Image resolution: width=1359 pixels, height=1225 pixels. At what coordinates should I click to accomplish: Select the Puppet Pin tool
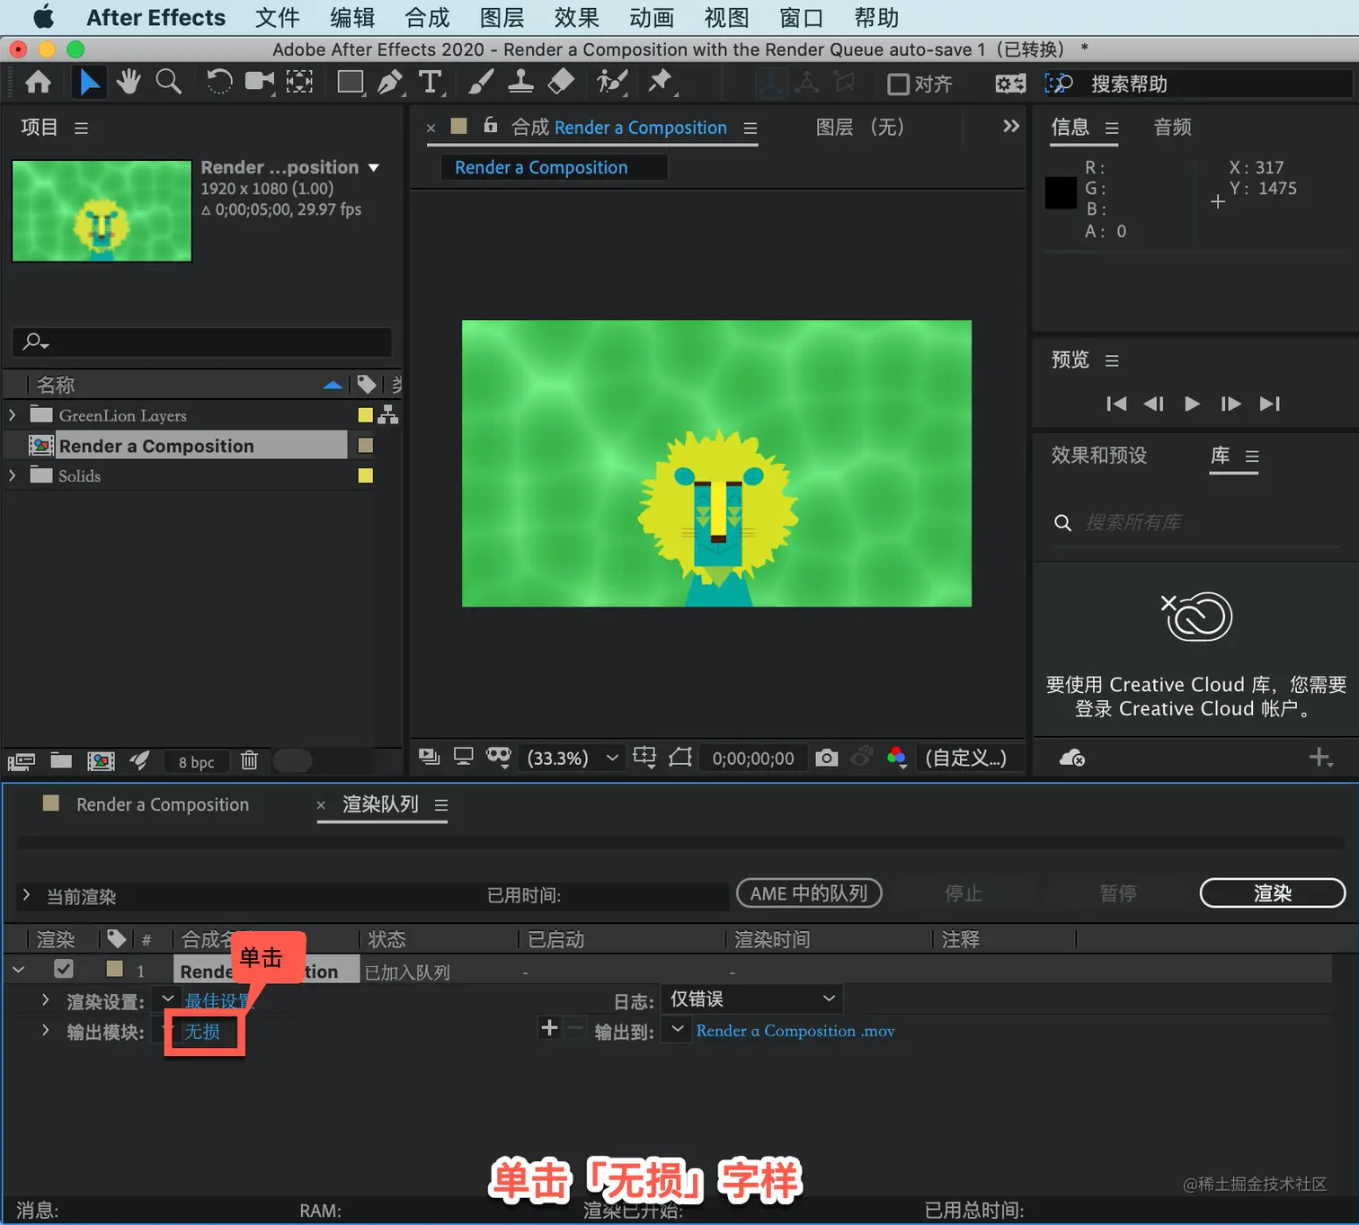point(661,82)
